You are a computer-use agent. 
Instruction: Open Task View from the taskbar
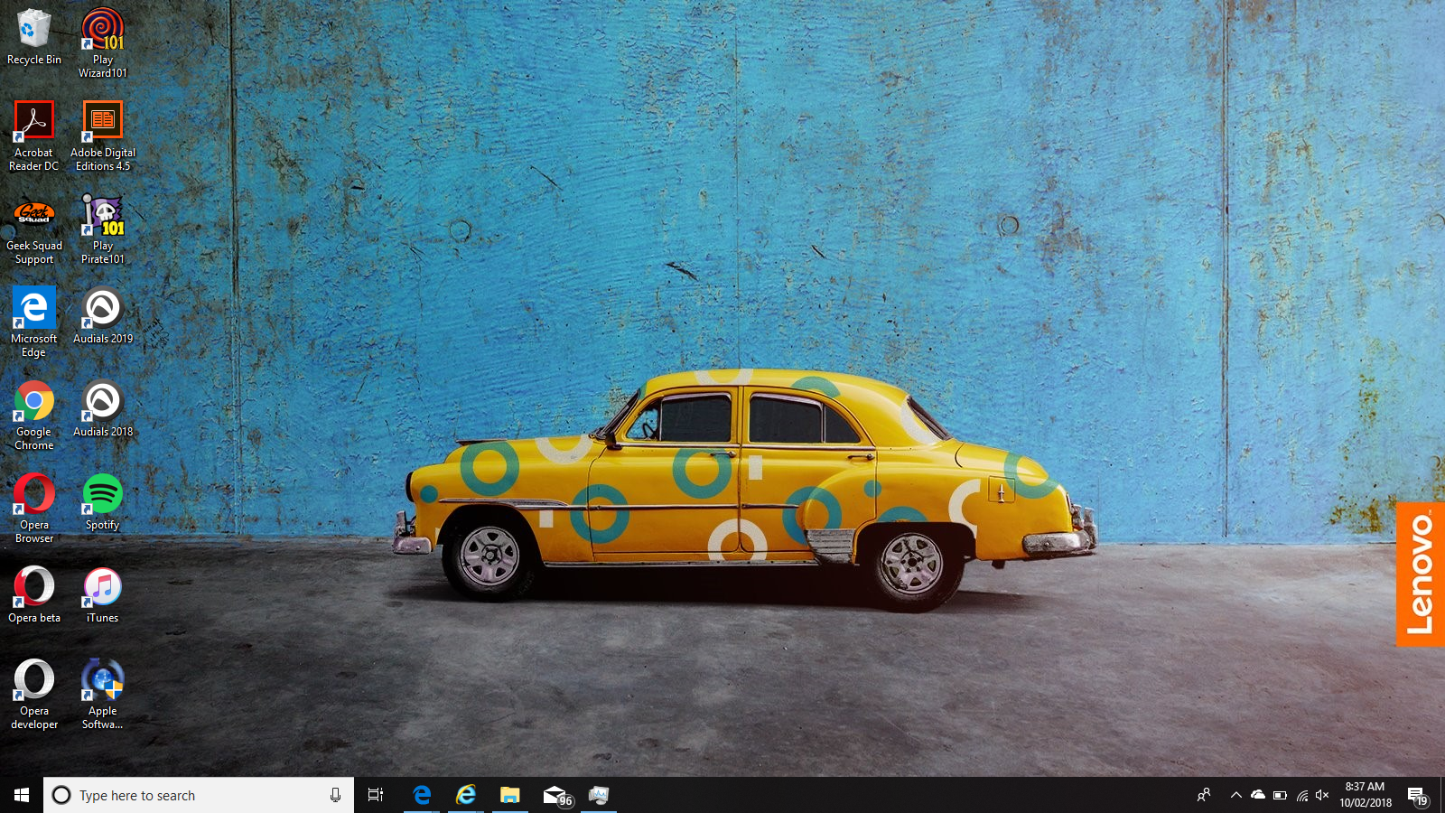click(x=376, y=795)
